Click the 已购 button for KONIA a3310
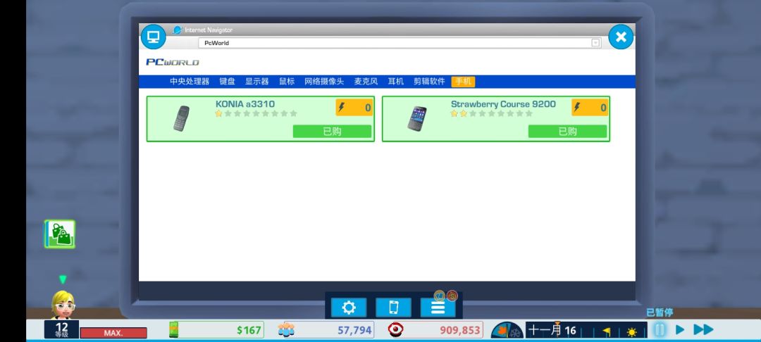This screenshot has width=761, height=342. [x=332, y=132]
